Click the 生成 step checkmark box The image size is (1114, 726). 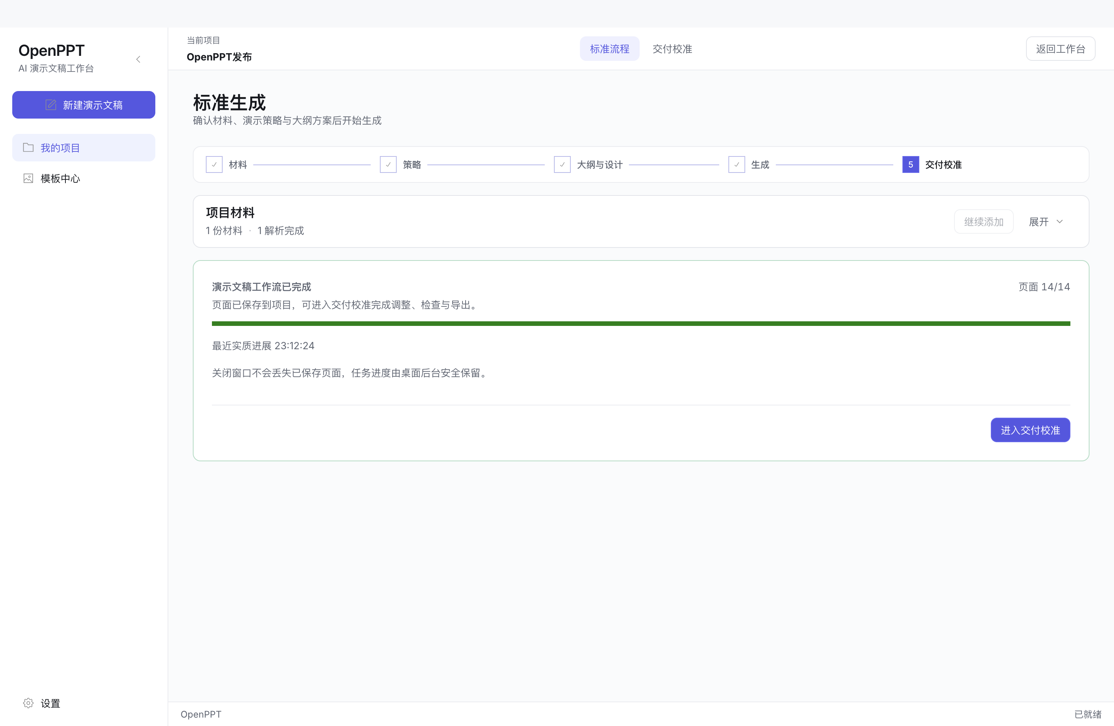click(x=737, y=164)
